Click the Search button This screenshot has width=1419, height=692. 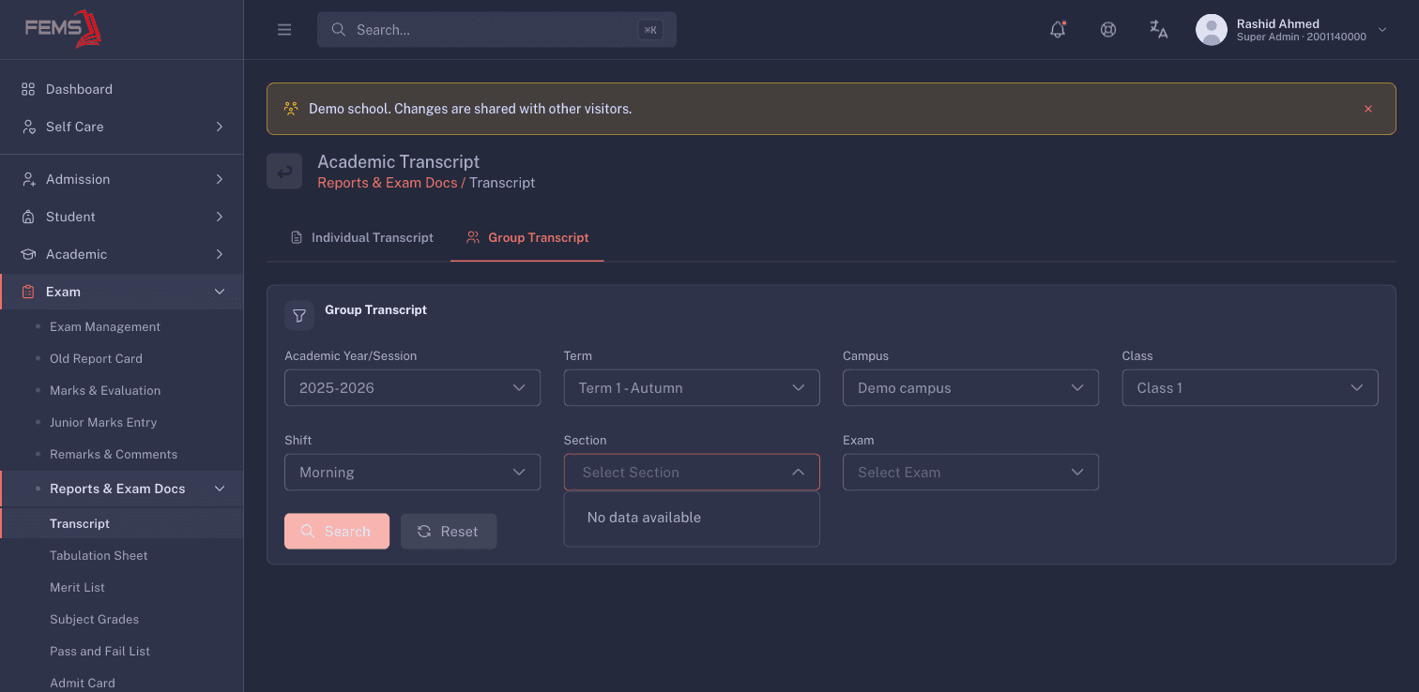pyautogui.click(x=337, y=532)
